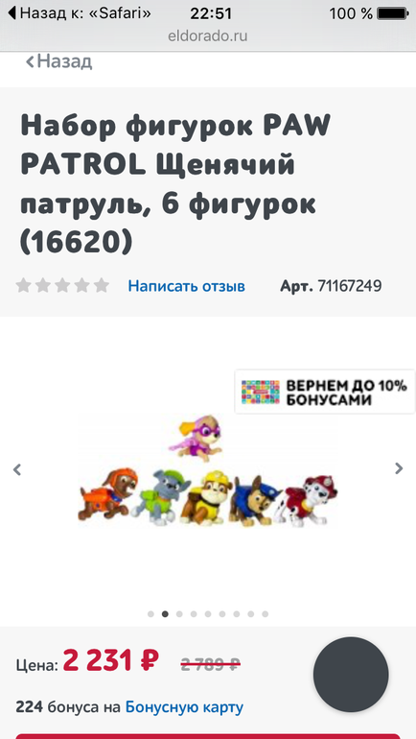Open the PAW PATROL figures product image
Image resolution: width=416 pixels, height=739 pixels.
208,470
